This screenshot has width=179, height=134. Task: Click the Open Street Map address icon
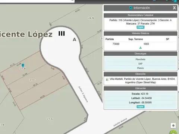coord(107,79)
